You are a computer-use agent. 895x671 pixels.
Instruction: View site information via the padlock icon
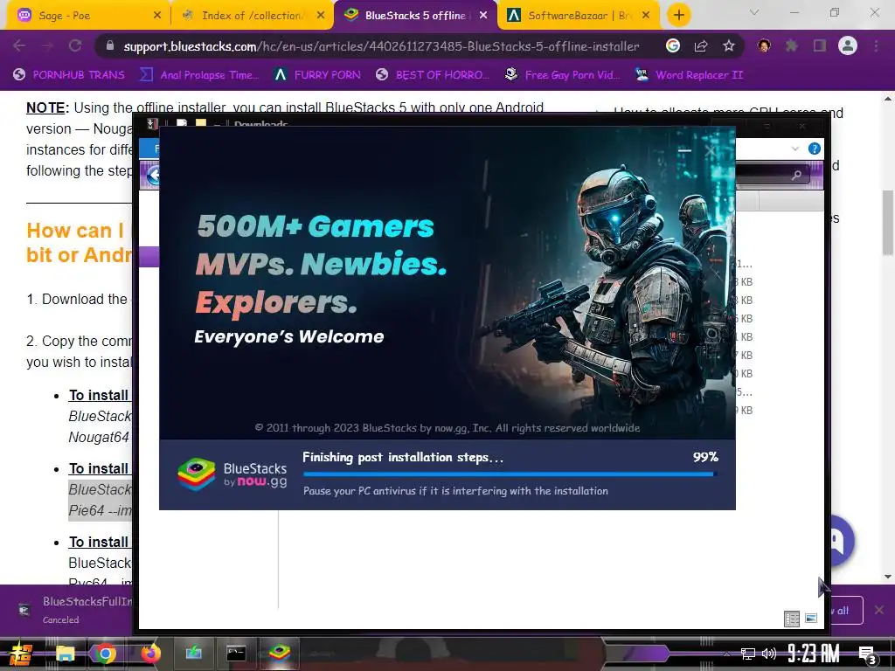[110, 45]
